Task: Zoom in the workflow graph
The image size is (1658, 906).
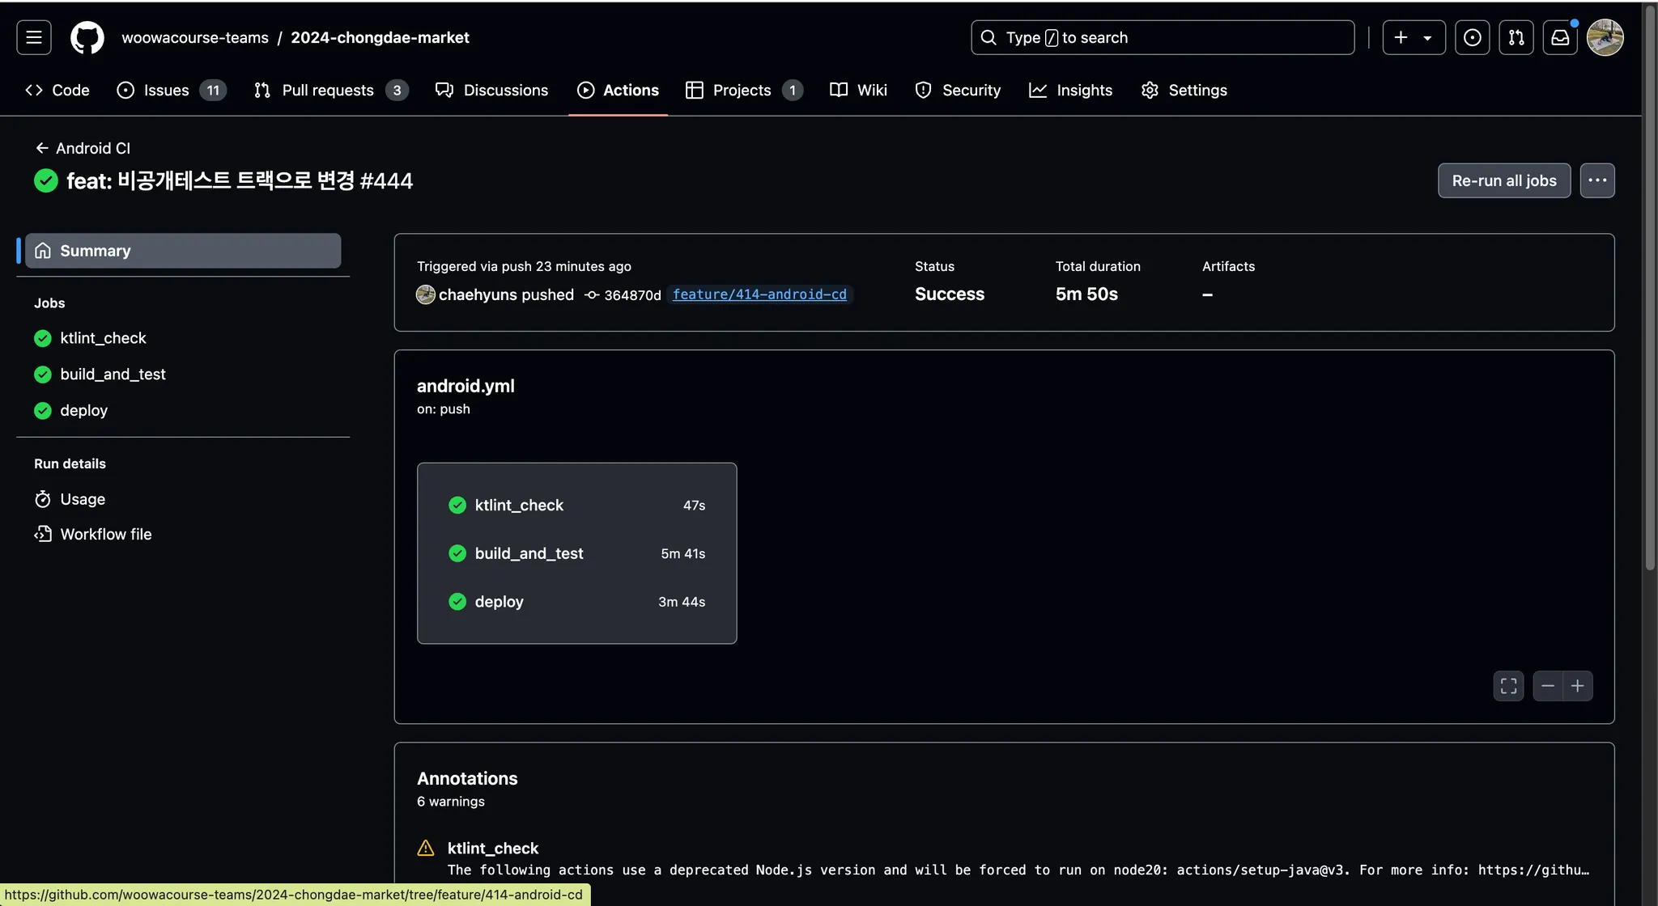Action: [x=1578, y=686]
